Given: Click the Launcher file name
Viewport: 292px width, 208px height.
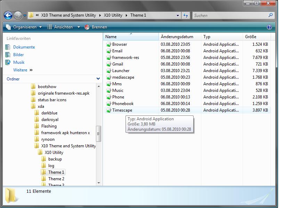Looking at the screenshot, I should click(121, 71).
